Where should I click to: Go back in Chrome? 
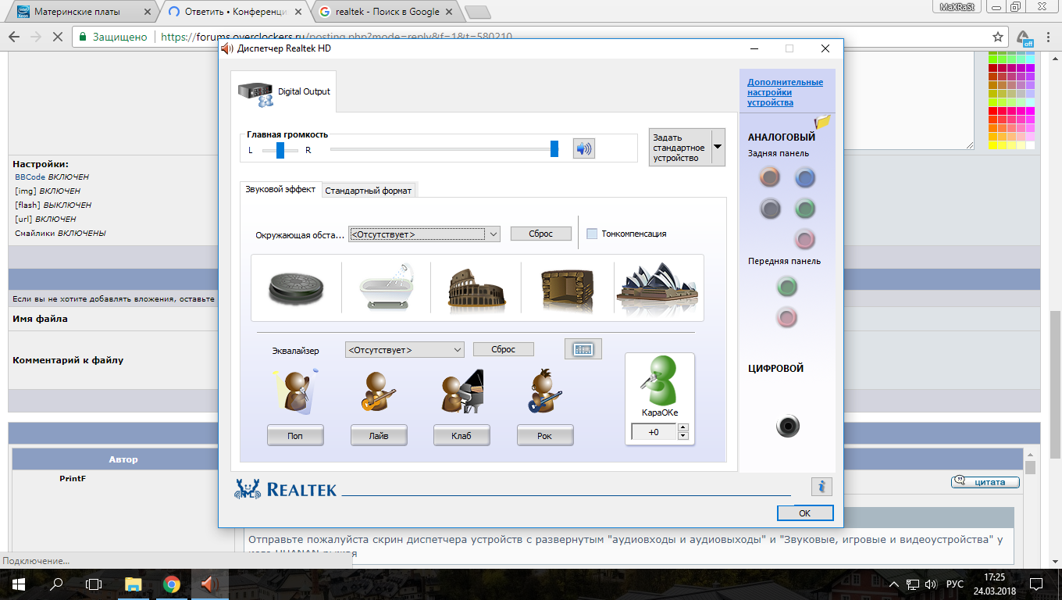(x=13, y=37)
